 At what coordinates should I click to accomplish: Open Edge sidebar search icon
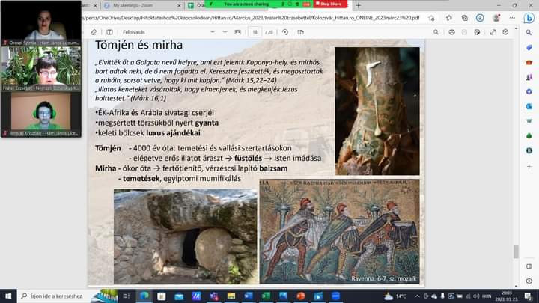coord(529,32)
